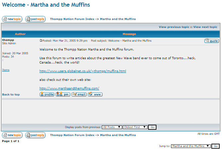The width and height of the screenshot is (222, 150).
Task: Open the globalnet muffins.html link
Action: (x=83, y=71)
